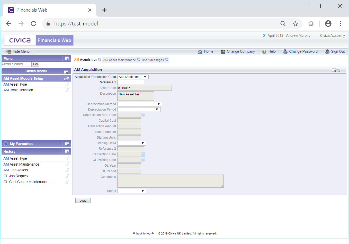Image resolution: width=349 pixels, height=244 pixels.
Task: Click the Change Password icon
Action: point(285,52)
